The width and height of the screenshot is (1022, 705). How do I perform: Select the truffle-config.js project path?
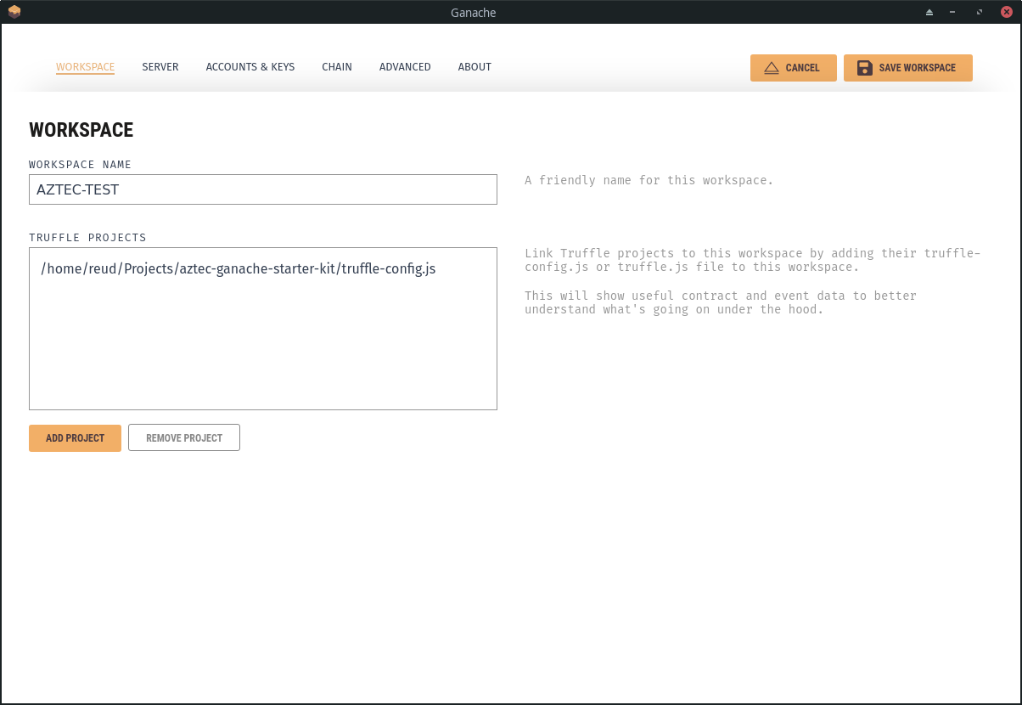pos(239,268)
